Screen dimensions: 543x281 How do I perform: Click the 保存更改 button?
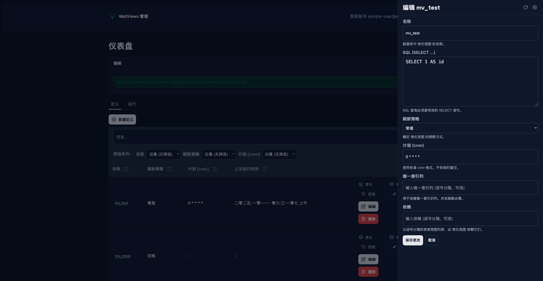tap(413, 240)
